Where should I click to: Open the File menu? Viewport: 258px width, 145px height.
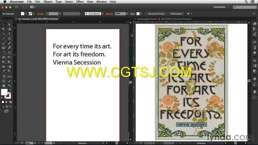(29, 2)
